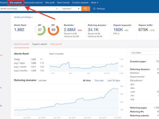Expand the ahrefs.com/blog/ title dropdown arrow
The image size is (159, 119).
pos(32,17)
